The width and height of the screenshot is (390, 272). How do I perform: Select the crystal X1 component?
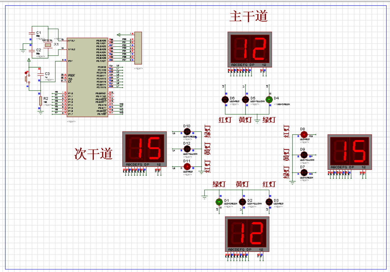pyautogui.click(x=48, y=45)
